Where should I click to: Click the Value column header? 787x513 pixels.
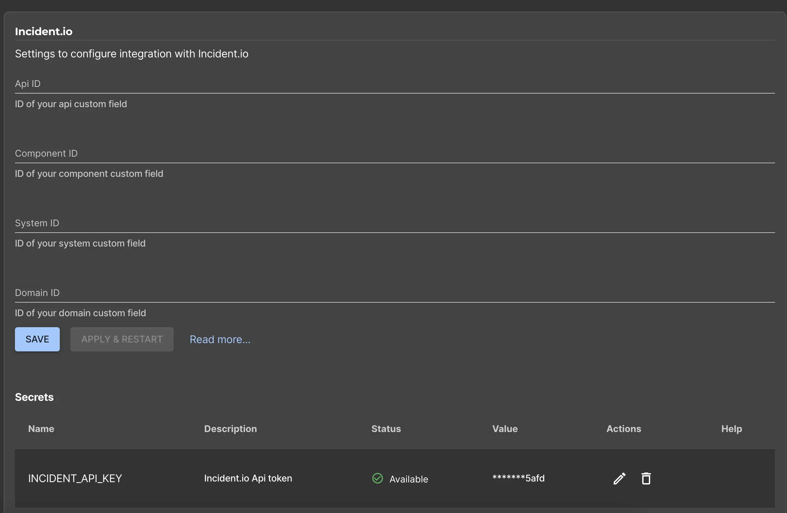(504, 429)
